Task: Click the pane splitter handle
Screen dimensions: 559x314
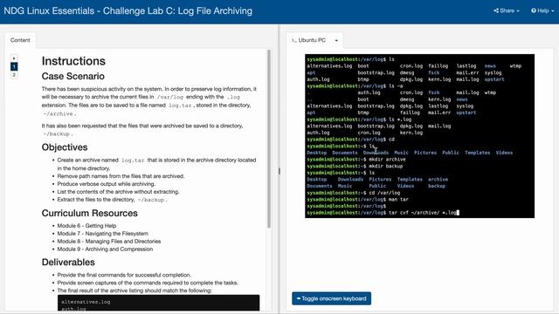Action: point(279,171)
